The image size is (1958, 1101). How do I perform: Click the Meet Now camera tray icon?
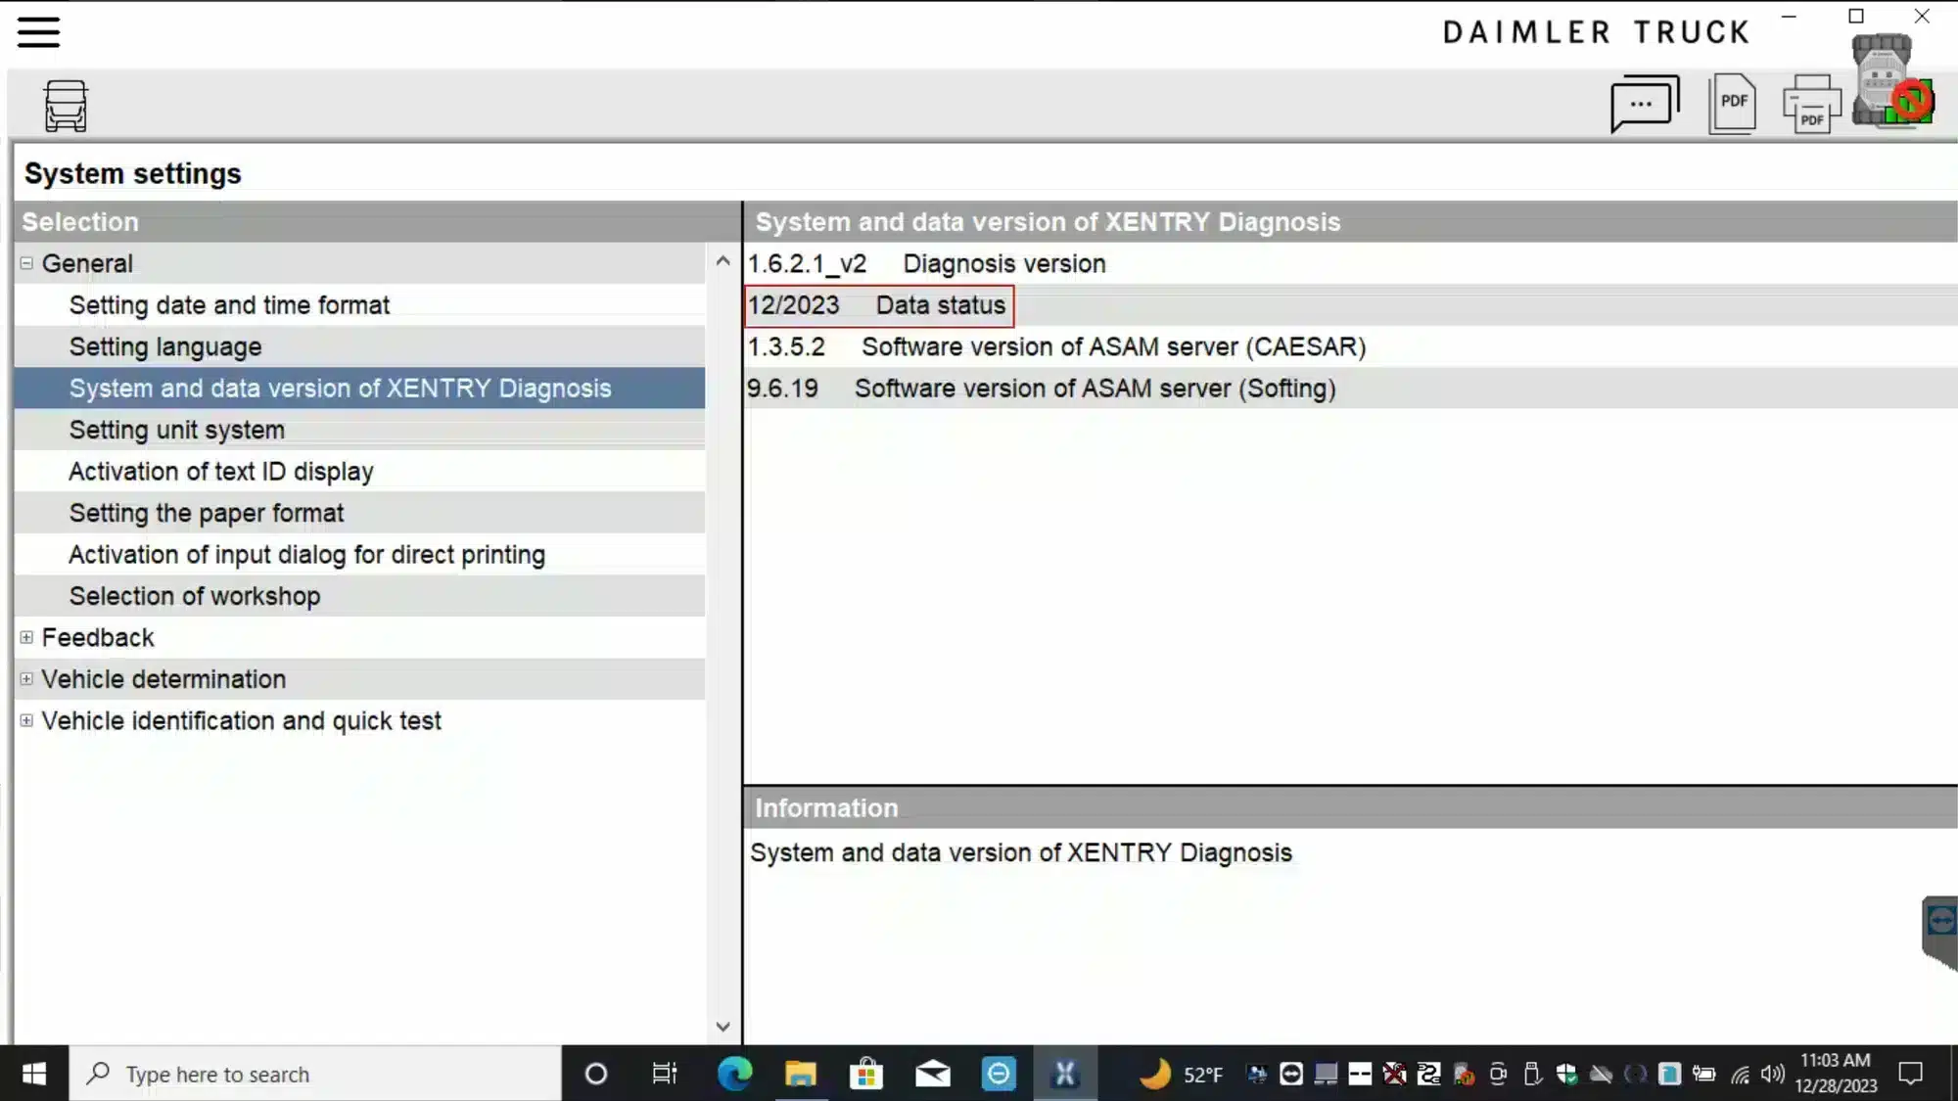point(1498,1074)
